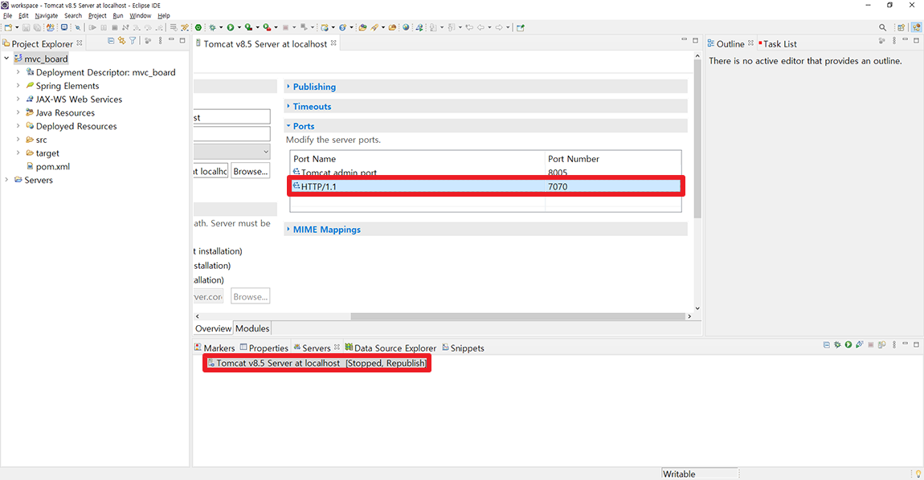Click the Open Type toolbar icon

pos(362,27)
